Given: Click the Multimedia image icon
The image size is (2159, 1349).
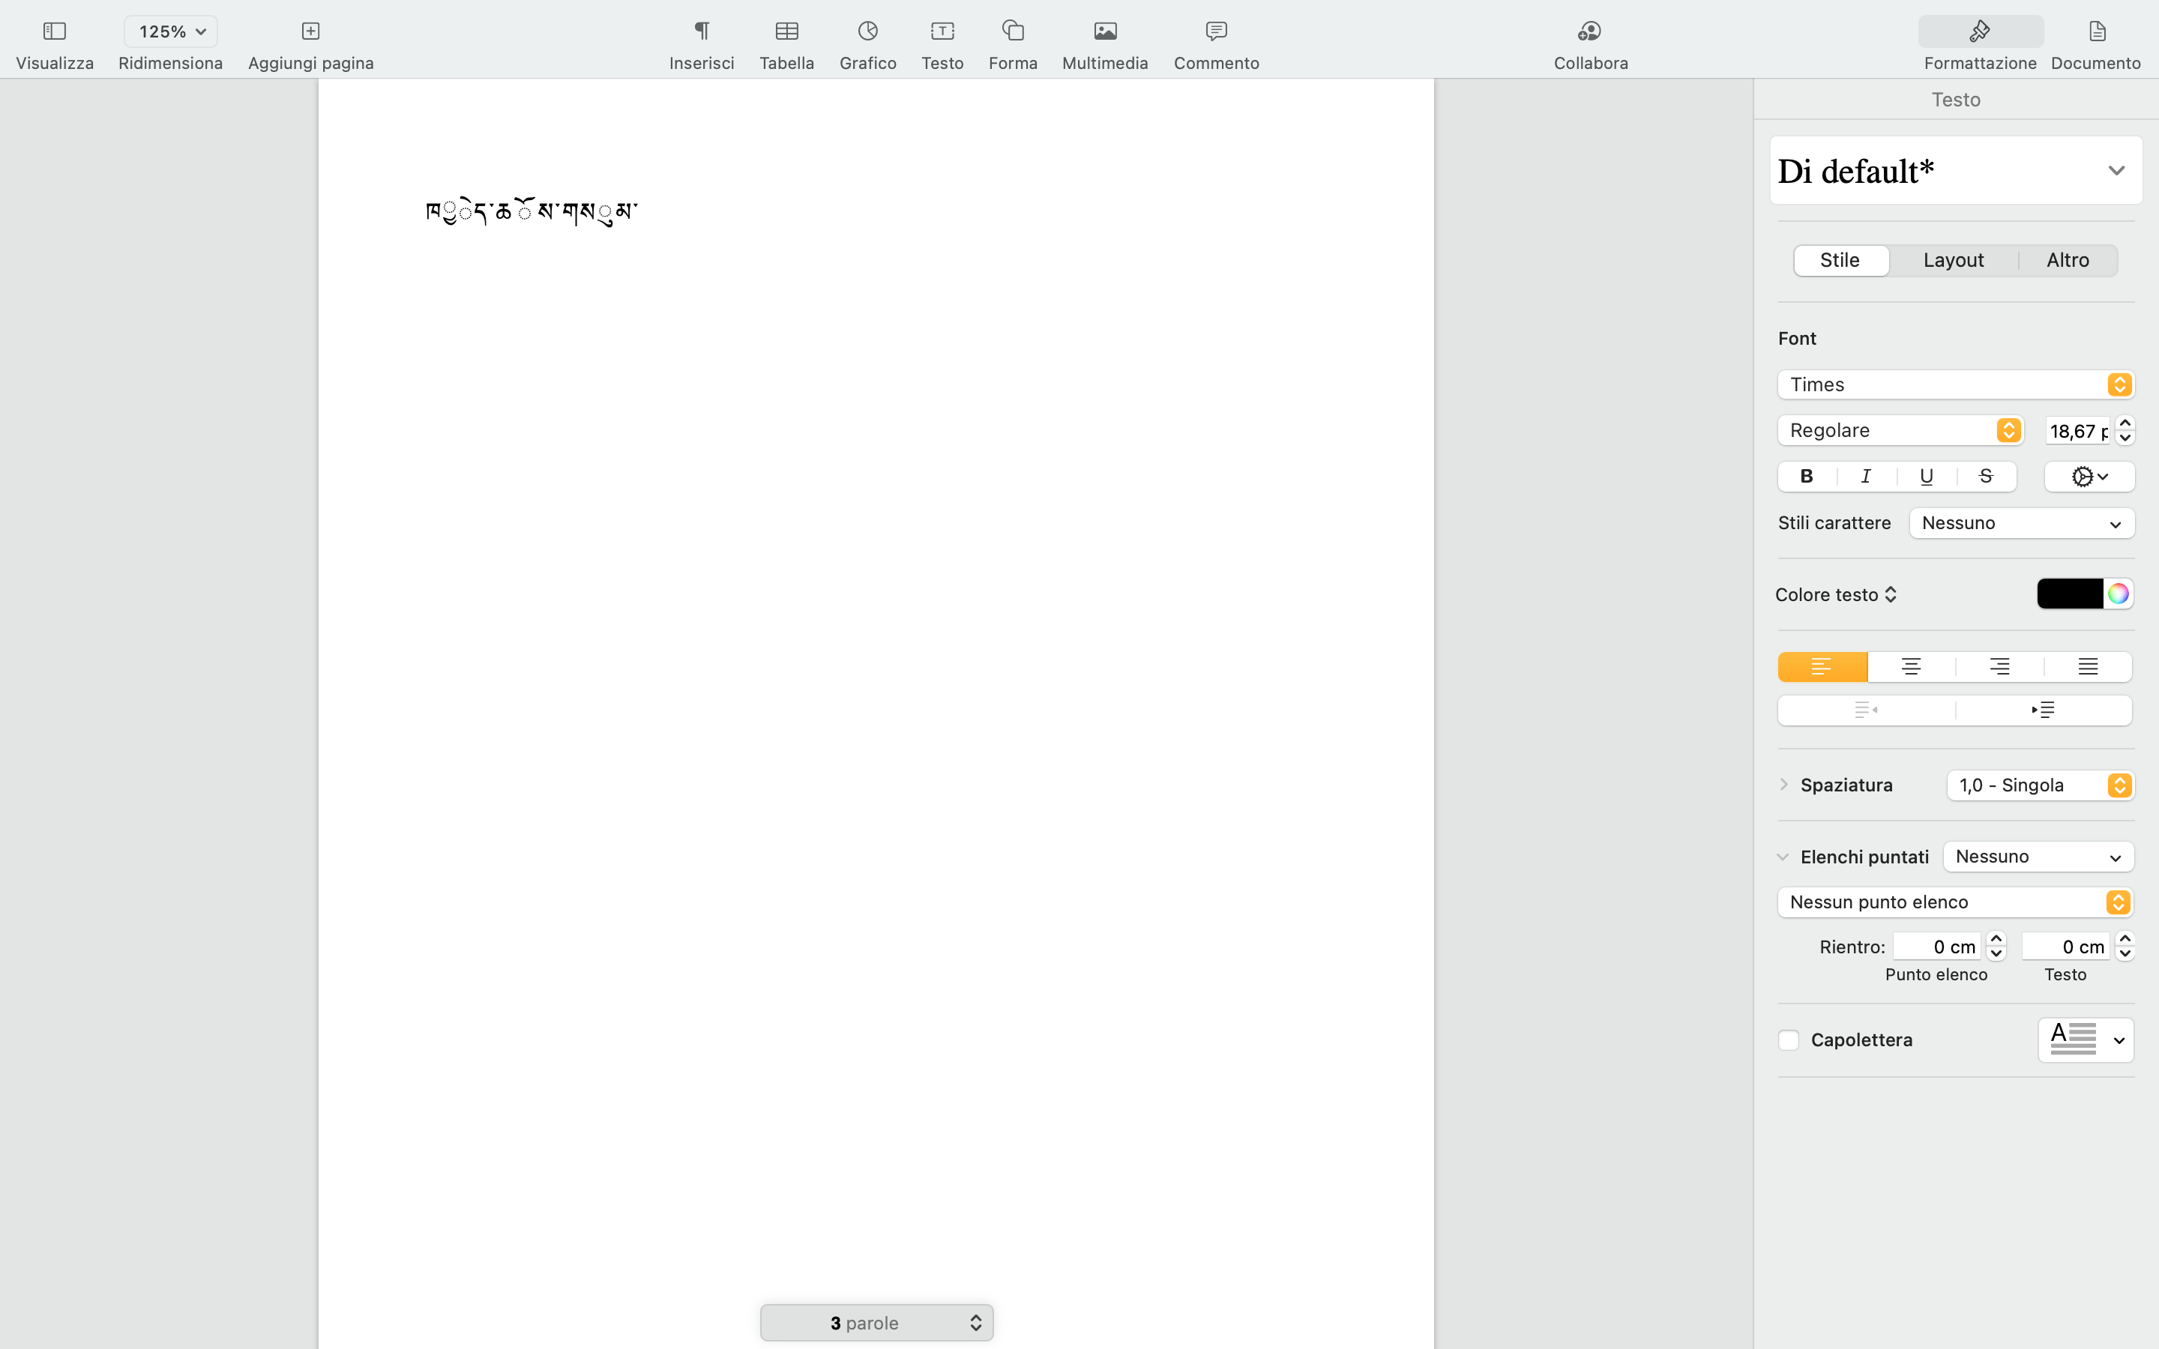Looking at the screenshot, I should tap(1104, 32).
